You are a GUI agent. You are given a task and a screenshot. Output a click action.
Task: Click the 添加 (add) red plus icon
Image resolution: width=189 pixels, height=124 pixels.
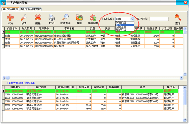pyautogui.click(x=10, y=17)
